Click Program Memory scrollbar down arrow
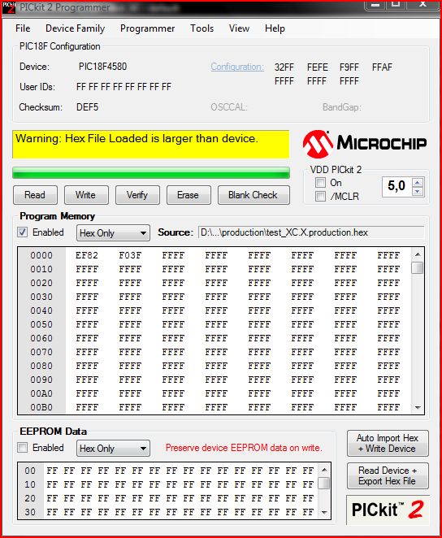The image size is (442, 538). [x=418, y=408]
